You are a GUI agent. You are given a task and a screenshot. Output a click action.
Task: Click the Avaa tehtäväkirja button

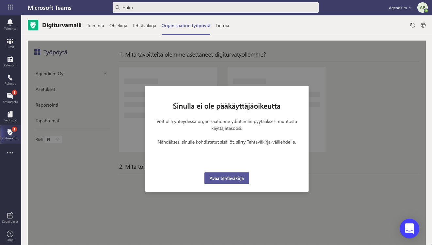tap(227, 178)
